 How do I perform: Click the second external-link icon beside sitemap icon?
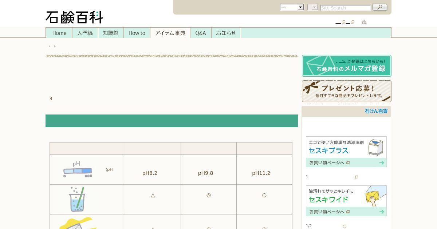(353, 22)
